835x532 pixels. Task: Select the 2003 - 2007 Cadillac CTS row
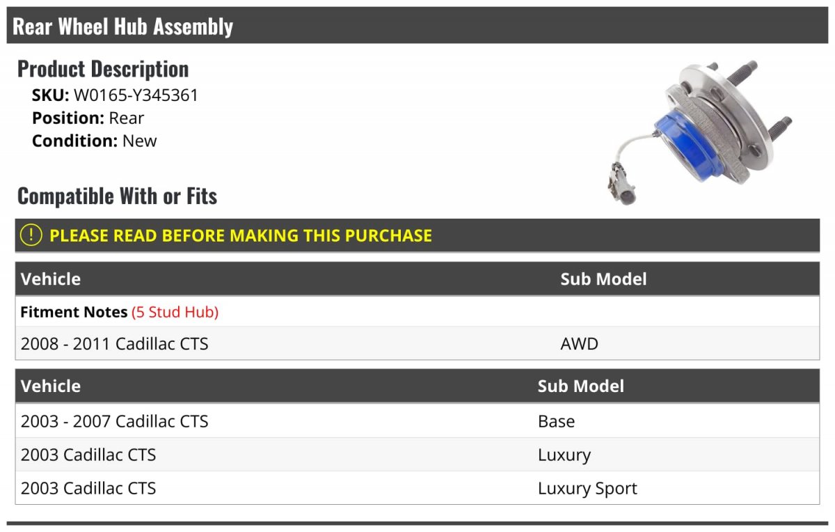[x=417, y=421]
